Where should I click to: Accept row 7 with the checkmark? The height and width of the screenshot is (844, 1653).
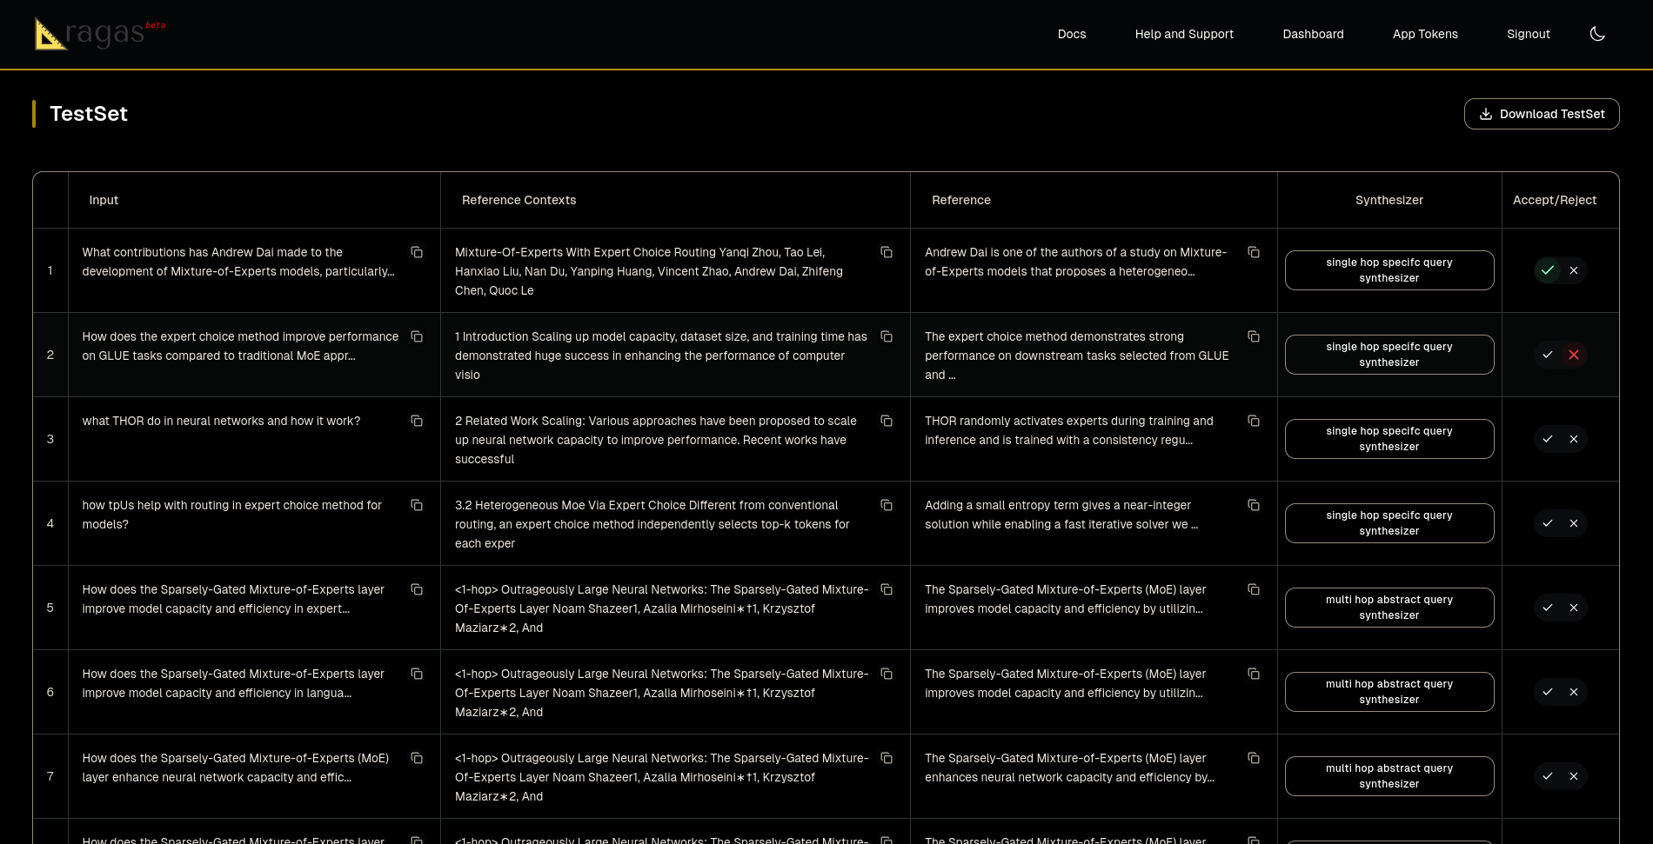[x=1548, y=776]
